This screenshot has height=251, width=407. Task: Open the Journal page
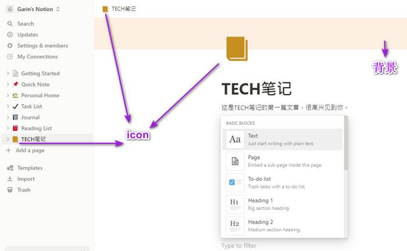tap(30, 117)
